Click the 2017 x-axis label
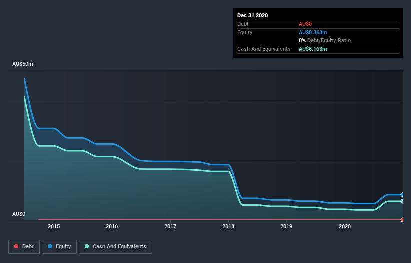 point(170,226)
